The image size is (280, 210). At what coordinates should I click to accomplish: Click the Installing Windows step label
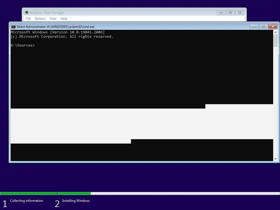(x=76, y=201)
